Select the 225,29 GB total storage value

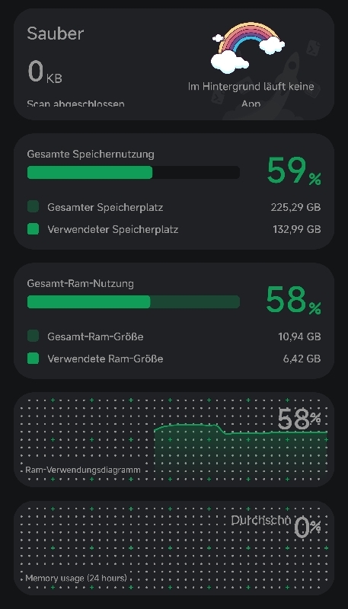(x=295, y=207)
